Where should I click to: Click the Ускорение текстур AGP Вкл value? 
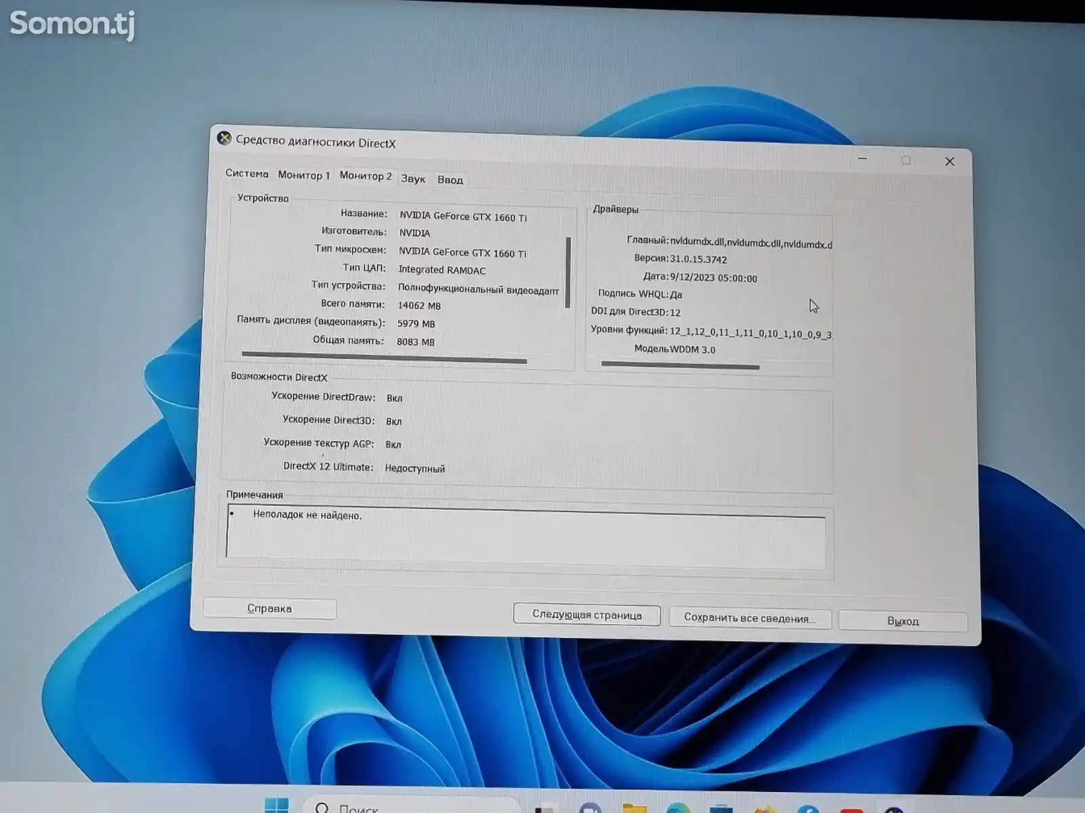point(393,444)
